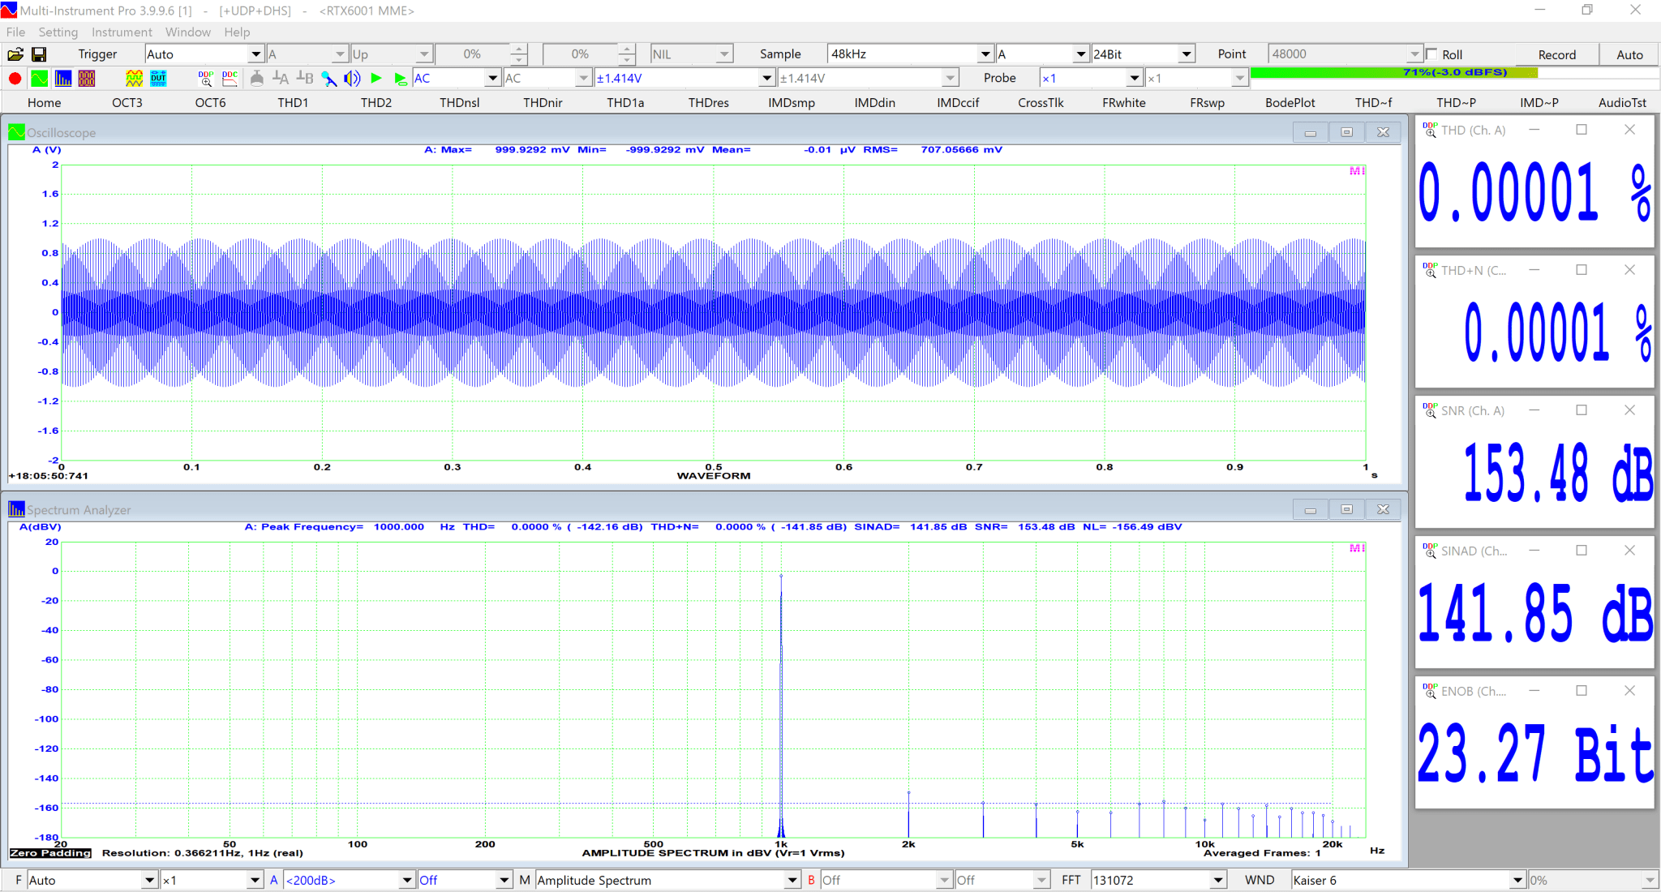Open the Window menu
The width and height of the screenshot is (1661, 892).
tap(188, 32)
